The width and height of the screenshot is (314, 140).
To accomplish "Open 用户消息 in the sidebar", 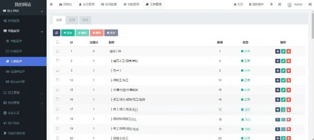I will (x=23, y=124).
